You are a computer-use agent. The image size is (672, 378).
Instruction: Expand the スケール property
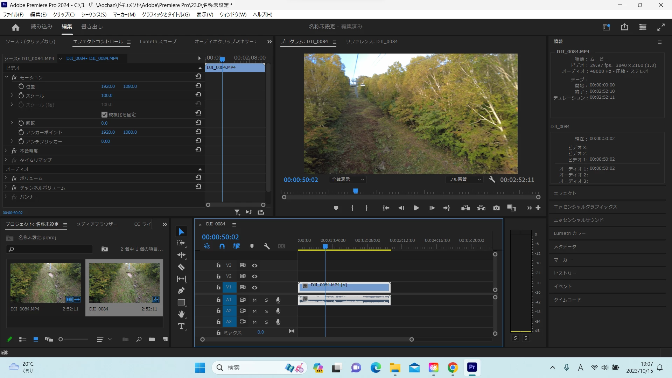coord(12,95)
